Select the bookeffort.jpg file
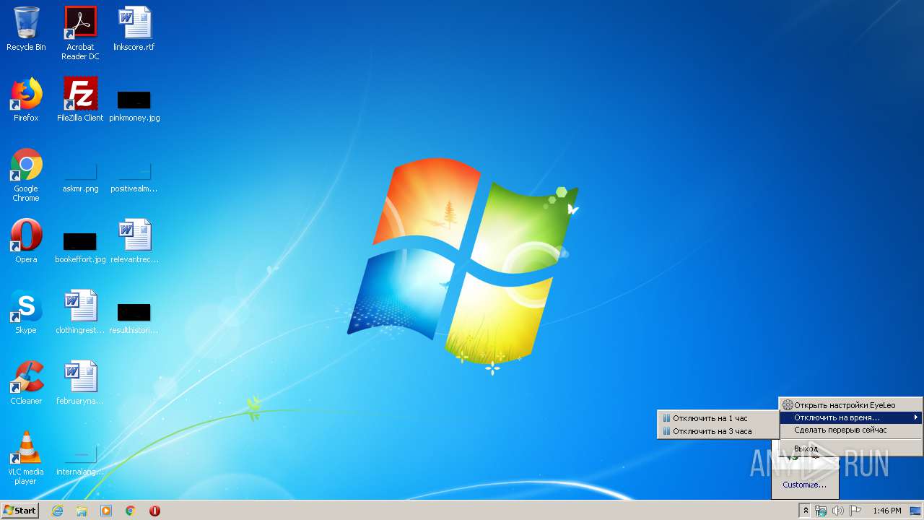This screenshot has height=520, width=924. coord(80,247)
